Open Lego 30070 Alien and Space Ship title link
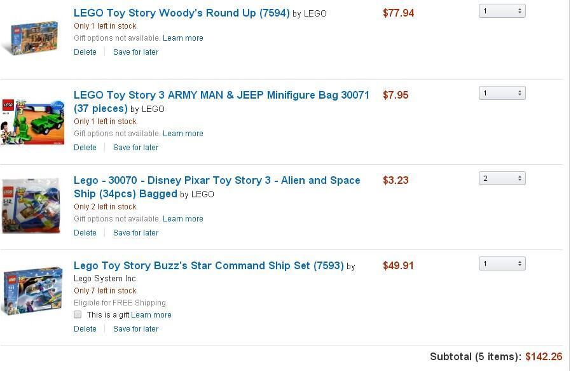Viewport: 571px width, 371px height. point(217,180)
